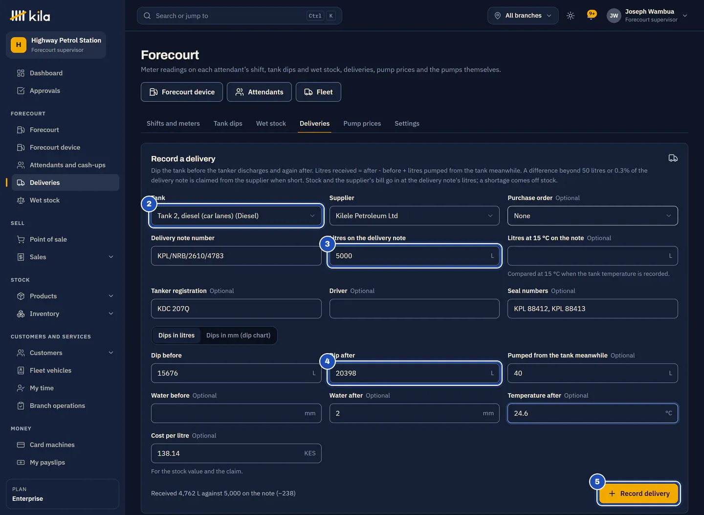The image size is (704, 515).
Task: Click the JW user avatar
Action: 614,16
